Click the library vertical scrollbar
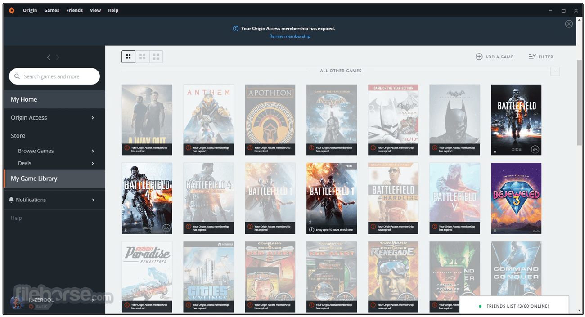585x317 pixels. pos(579,103)
